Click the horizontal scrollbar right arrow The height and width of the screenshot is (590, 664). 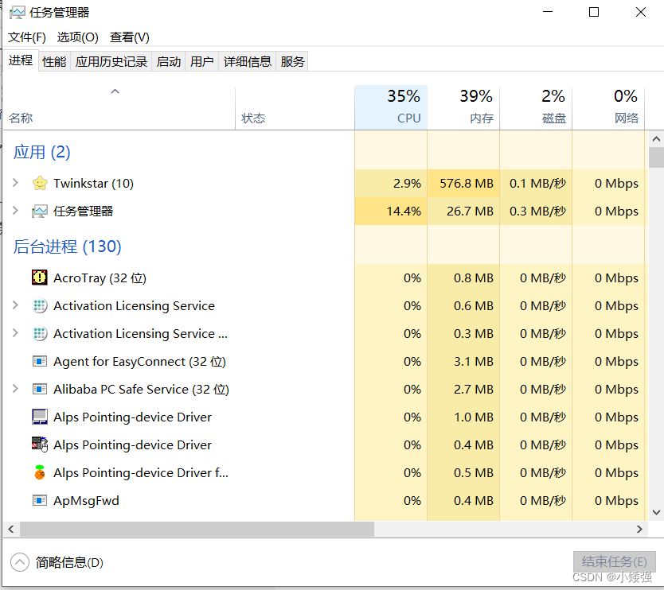(x=639, y=529)
